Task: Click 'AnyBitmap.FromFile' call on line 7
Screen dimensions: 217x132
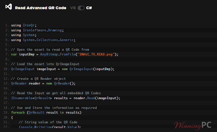Action: coord(58,54)
